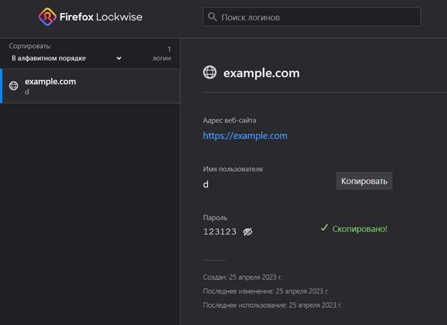This screenshot has width=447, height=325.
Task: Click the Создан: 25 апреля 2023 г. line
Action: pos(243,277)
